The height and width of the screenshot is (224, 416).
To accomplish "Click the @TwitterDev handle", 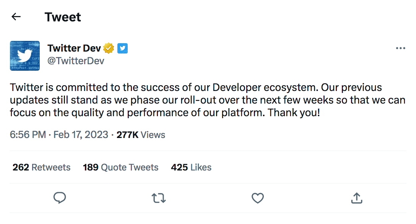I will click(76, 61).
